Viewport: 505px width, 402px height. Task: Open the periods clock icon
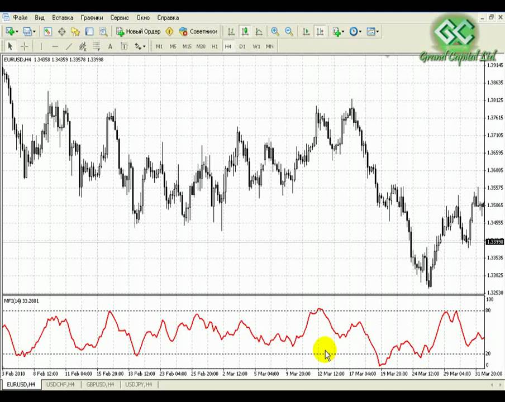[354, 31]
